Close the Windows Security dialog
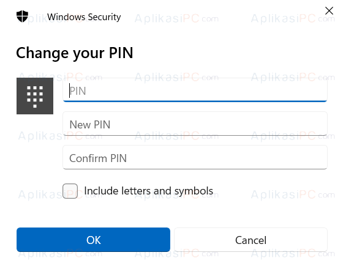Screen dimensions: 343x266 click(x=329, y=11)
